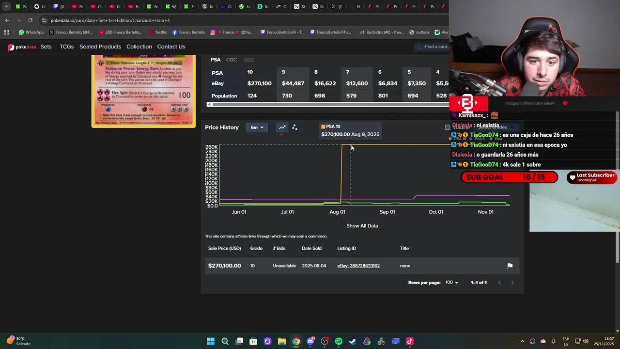Open eBay listing 286728633162 link
Viewport: 620px width, 349px height.
point(358,266)
